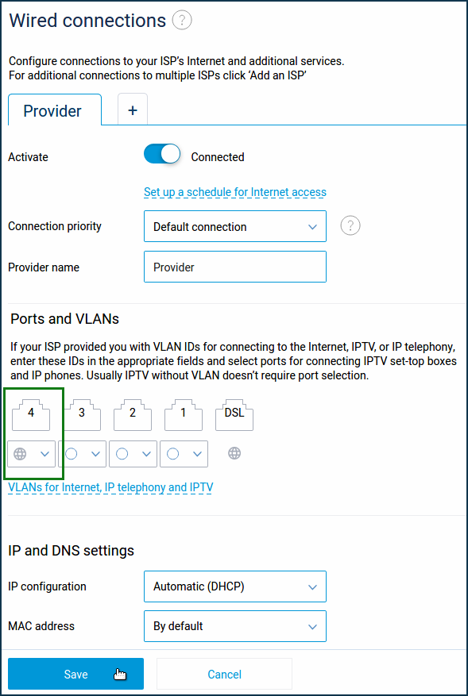Image resolution: width=468 pixels, height=696 pixels.
Task: Open the port 4 role dropdown
Action: [x=31, y=454]
